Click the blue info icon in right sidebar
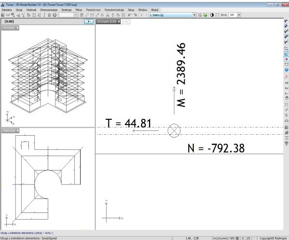This screenshot has height=240, width=289. (287, 70)
